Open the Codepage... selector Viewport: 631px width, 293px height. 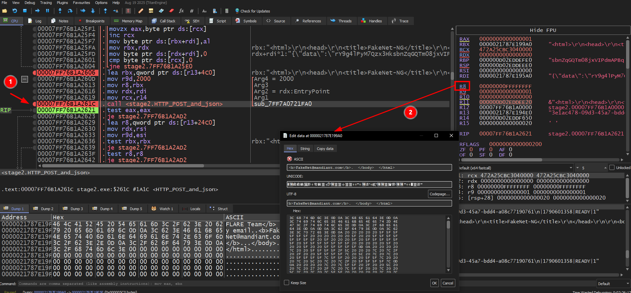tap(440, 194)
